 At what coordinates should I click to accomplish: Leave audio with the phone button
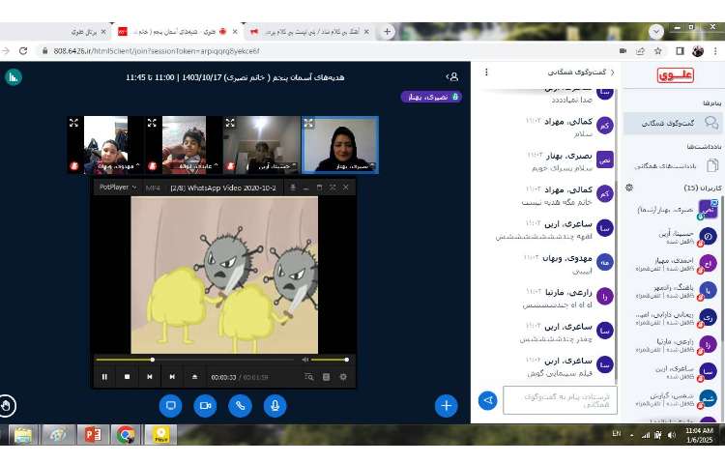240,405
